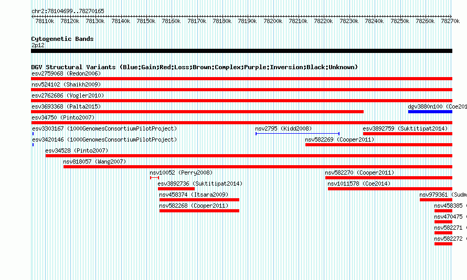Click the DGV Structural Variants track title

[194, 67]
